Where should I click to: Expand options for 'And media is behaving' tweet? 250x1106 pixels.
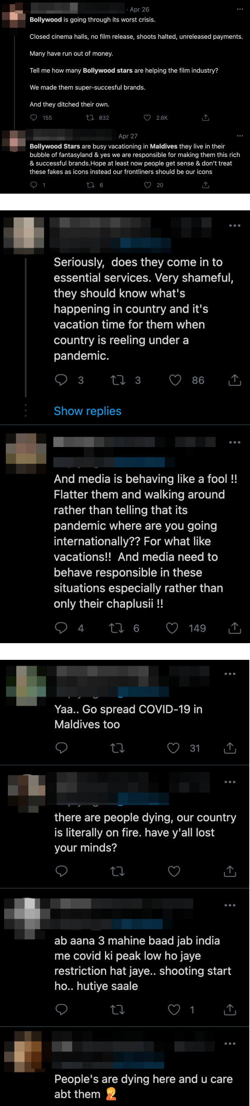tap(235, 442)
